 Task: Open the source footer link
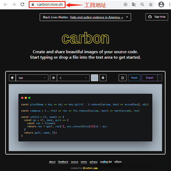(x=74, y=162)
